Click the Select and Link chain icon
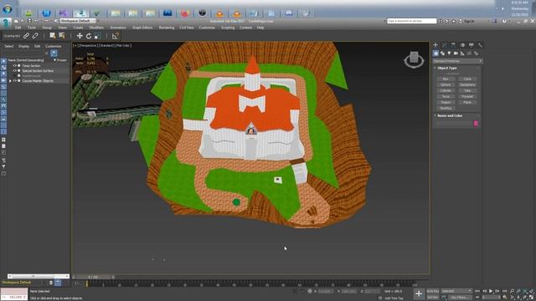Image resolution: width=536 pixels, height=301 pixels. point(26,36)
